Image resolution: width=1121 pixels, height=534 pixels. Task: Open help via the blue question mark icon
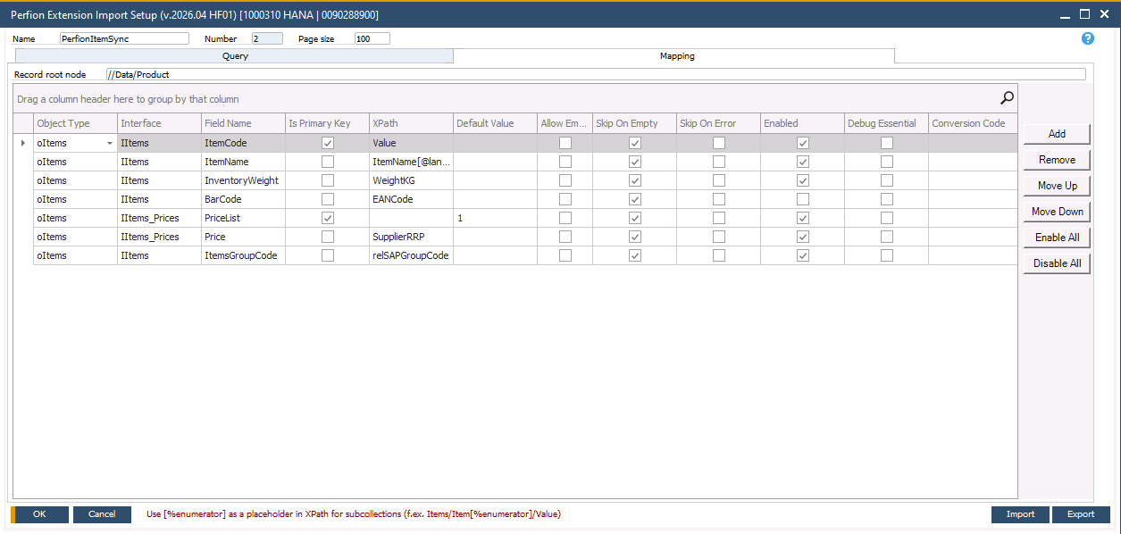coord(1087,38)
